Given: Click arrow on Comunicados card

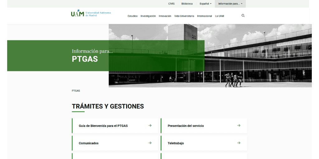Looking at the screenshot, I should (x=150, y=143).
